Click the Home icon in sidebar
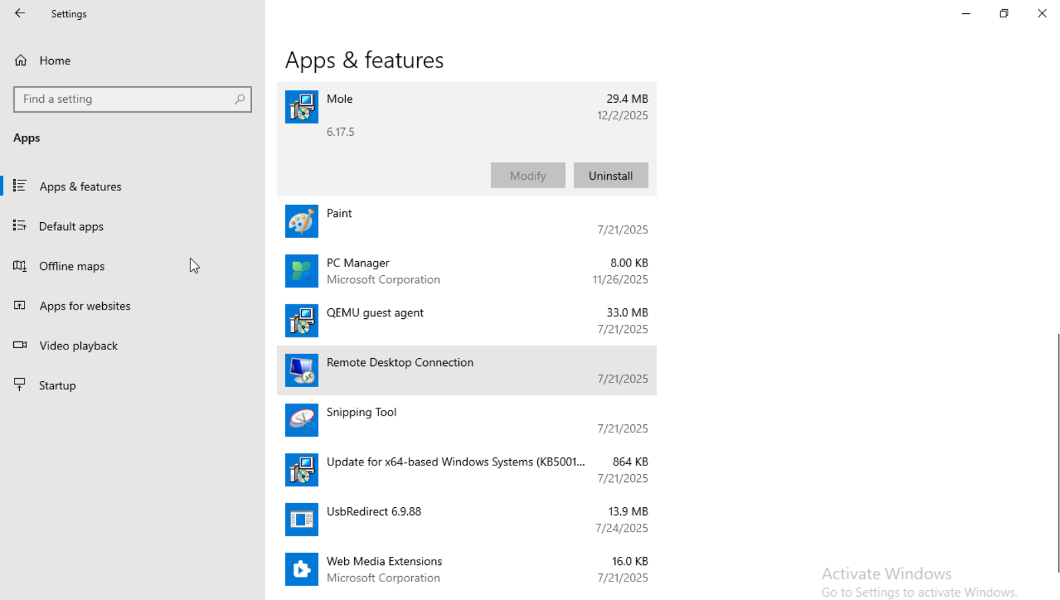Screen dimensions: 1060x600 click(21, 60)
